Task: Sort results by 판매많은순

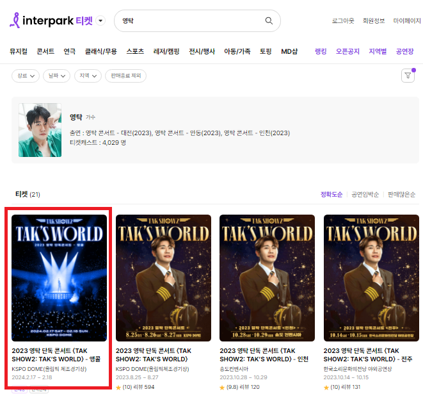Action: (x=401, y=194)
